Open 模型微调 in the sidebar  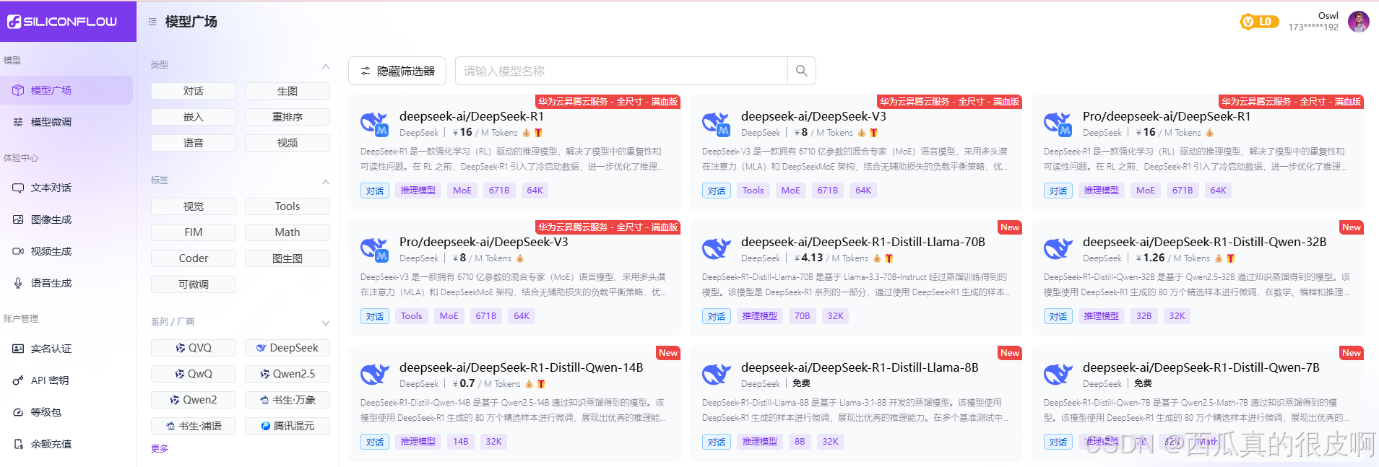(66, 122)
